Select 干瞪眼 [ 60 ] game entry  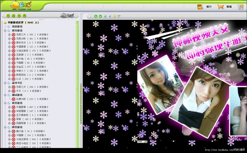30,63
